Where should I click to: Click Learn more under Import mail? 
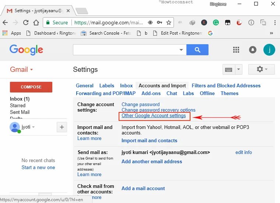(89, 139)
